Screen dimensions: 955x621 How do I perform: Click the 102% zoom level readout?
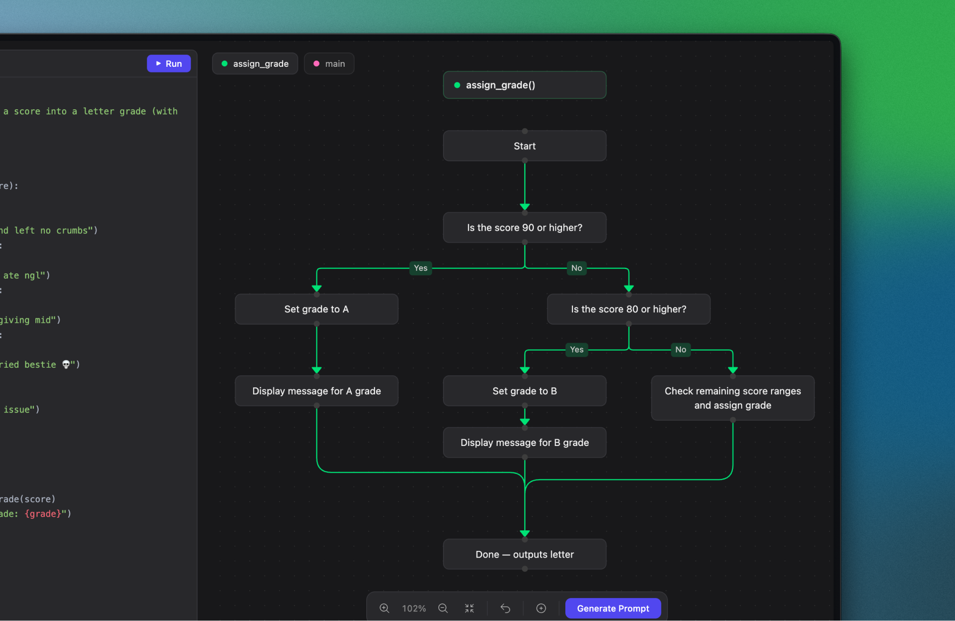click(x=414, y=609)
